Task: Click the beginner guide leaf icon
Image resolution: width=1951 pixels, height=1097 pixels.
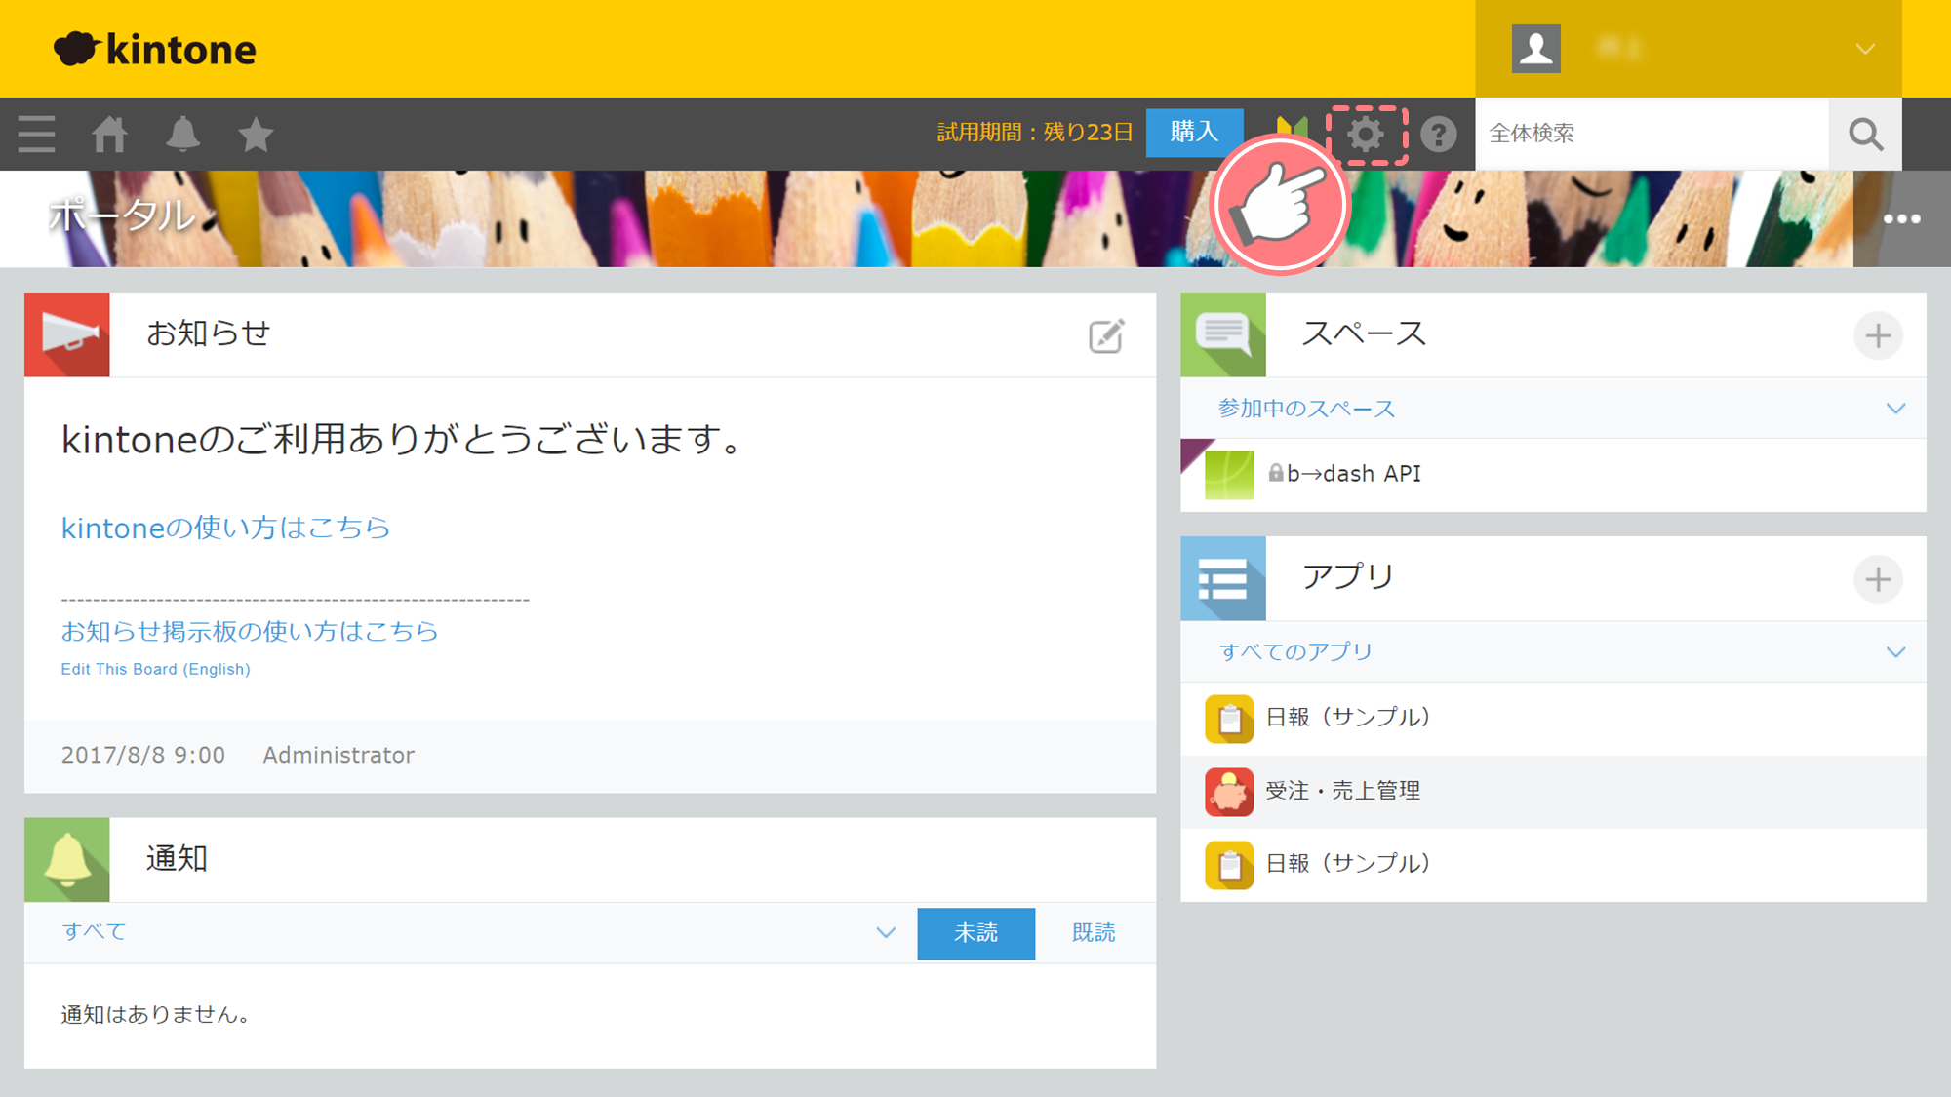Action: (x=1292, y=127)
